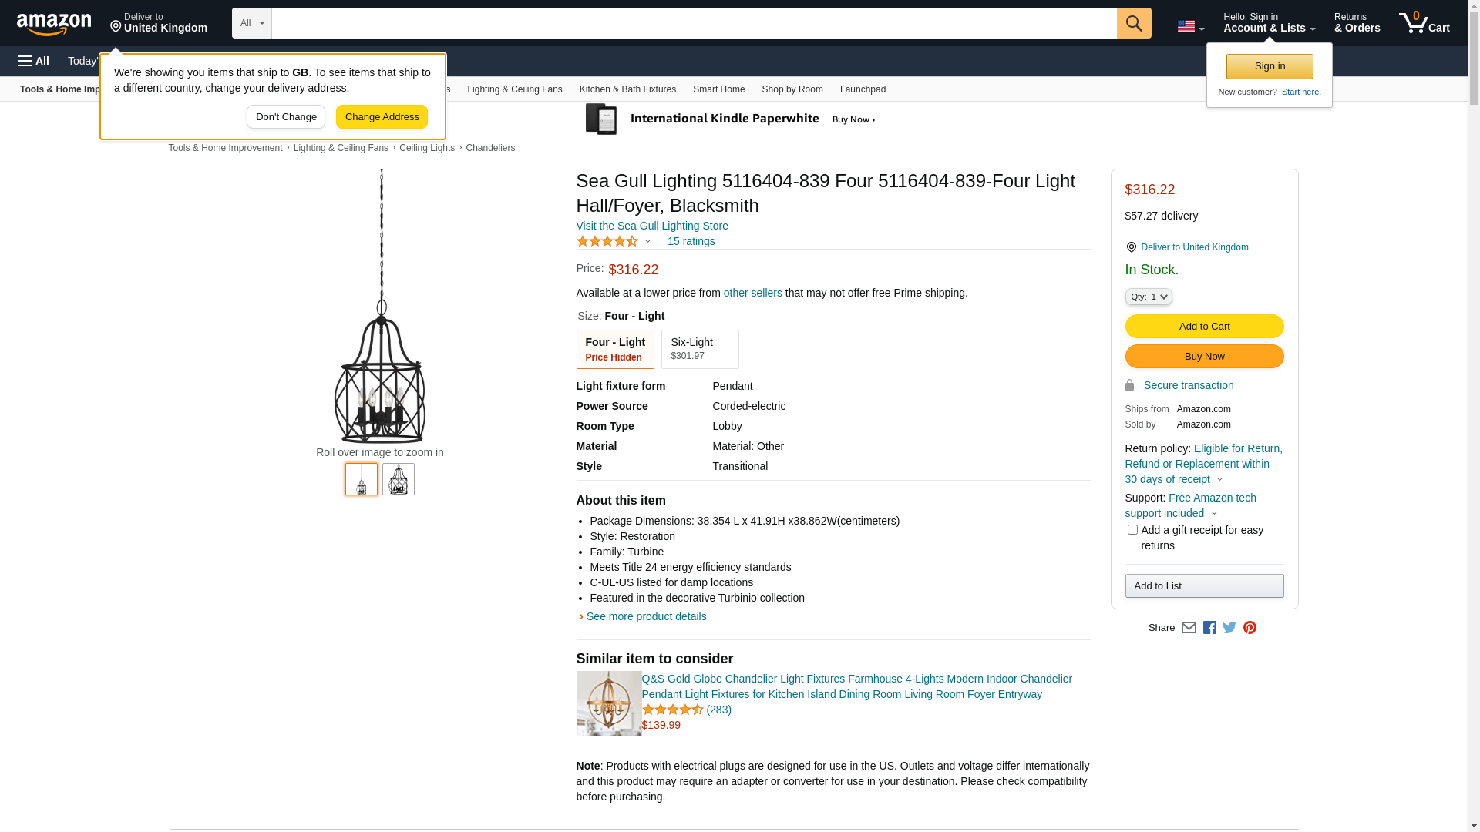The image size is (1480, 832).
Task: Visit the Sea Gull Lighting Store link
Action: (651, 226)
